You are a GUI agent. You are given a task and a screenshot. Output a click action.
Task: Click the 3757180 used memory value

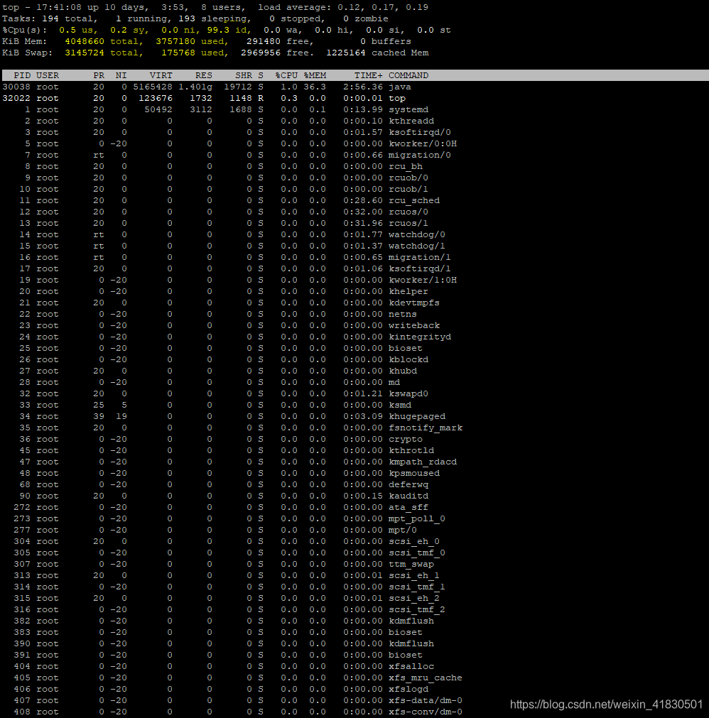point(175,41)
